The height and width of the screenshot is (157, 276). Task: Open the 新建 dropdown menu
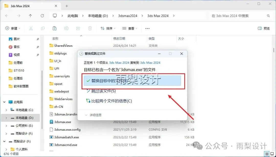(13, 28)
